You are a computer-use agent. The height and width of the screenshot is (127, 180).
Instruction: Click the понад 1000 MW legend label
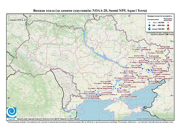pos(158,29)
